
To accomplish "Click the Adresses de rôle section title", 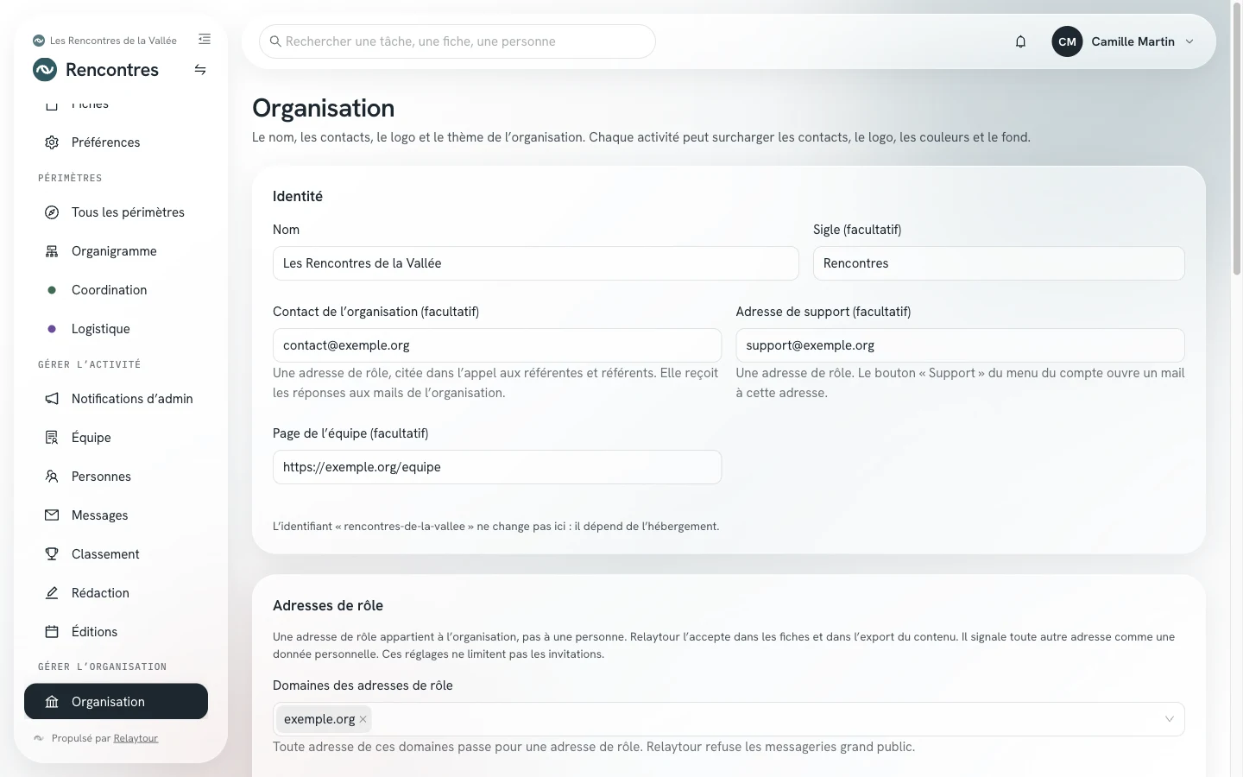I will (x=328, y=605).
